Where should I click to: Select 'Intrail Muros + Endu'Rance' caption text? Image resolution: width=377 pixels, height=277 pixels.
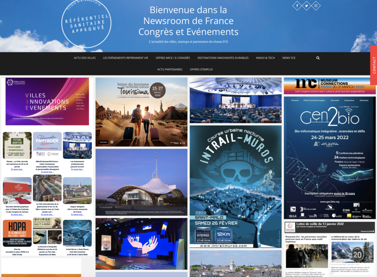pyautogui.click(x=77, y=252)
